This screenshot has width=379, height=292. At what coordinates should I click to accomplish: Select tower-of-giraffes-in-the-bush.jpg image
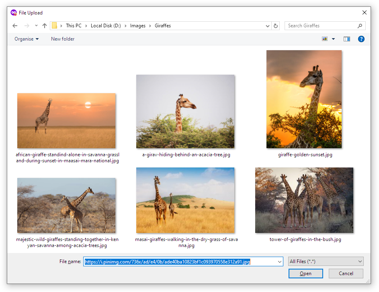coord(304,200)
